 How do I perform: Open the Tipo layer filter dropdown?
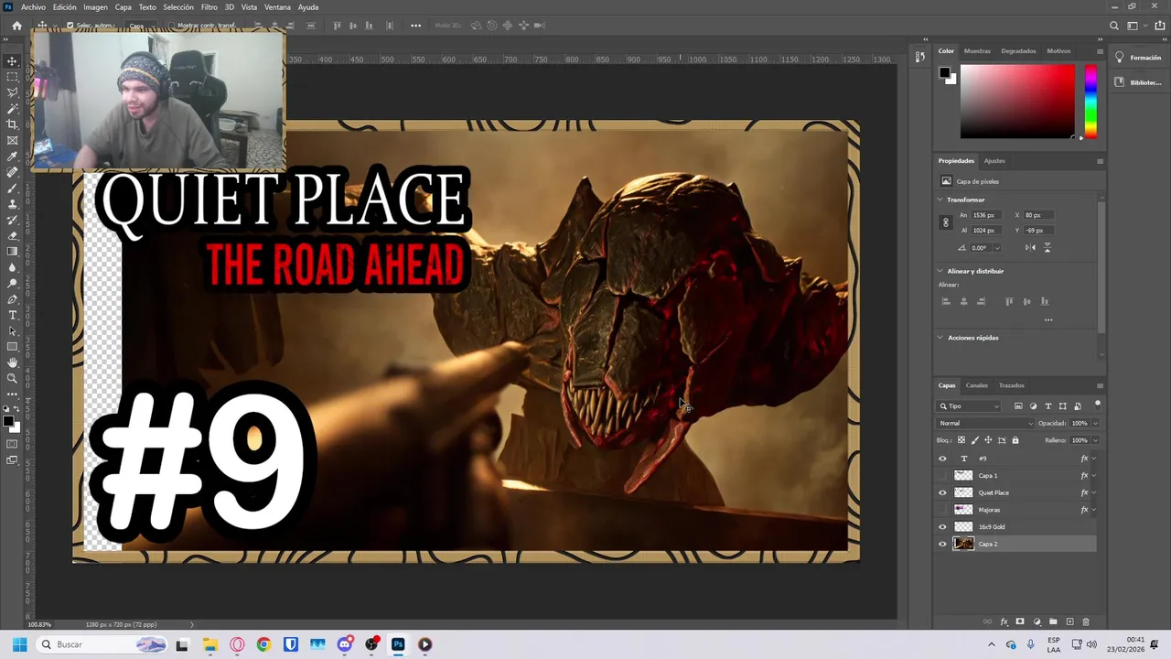pos(969,406)
